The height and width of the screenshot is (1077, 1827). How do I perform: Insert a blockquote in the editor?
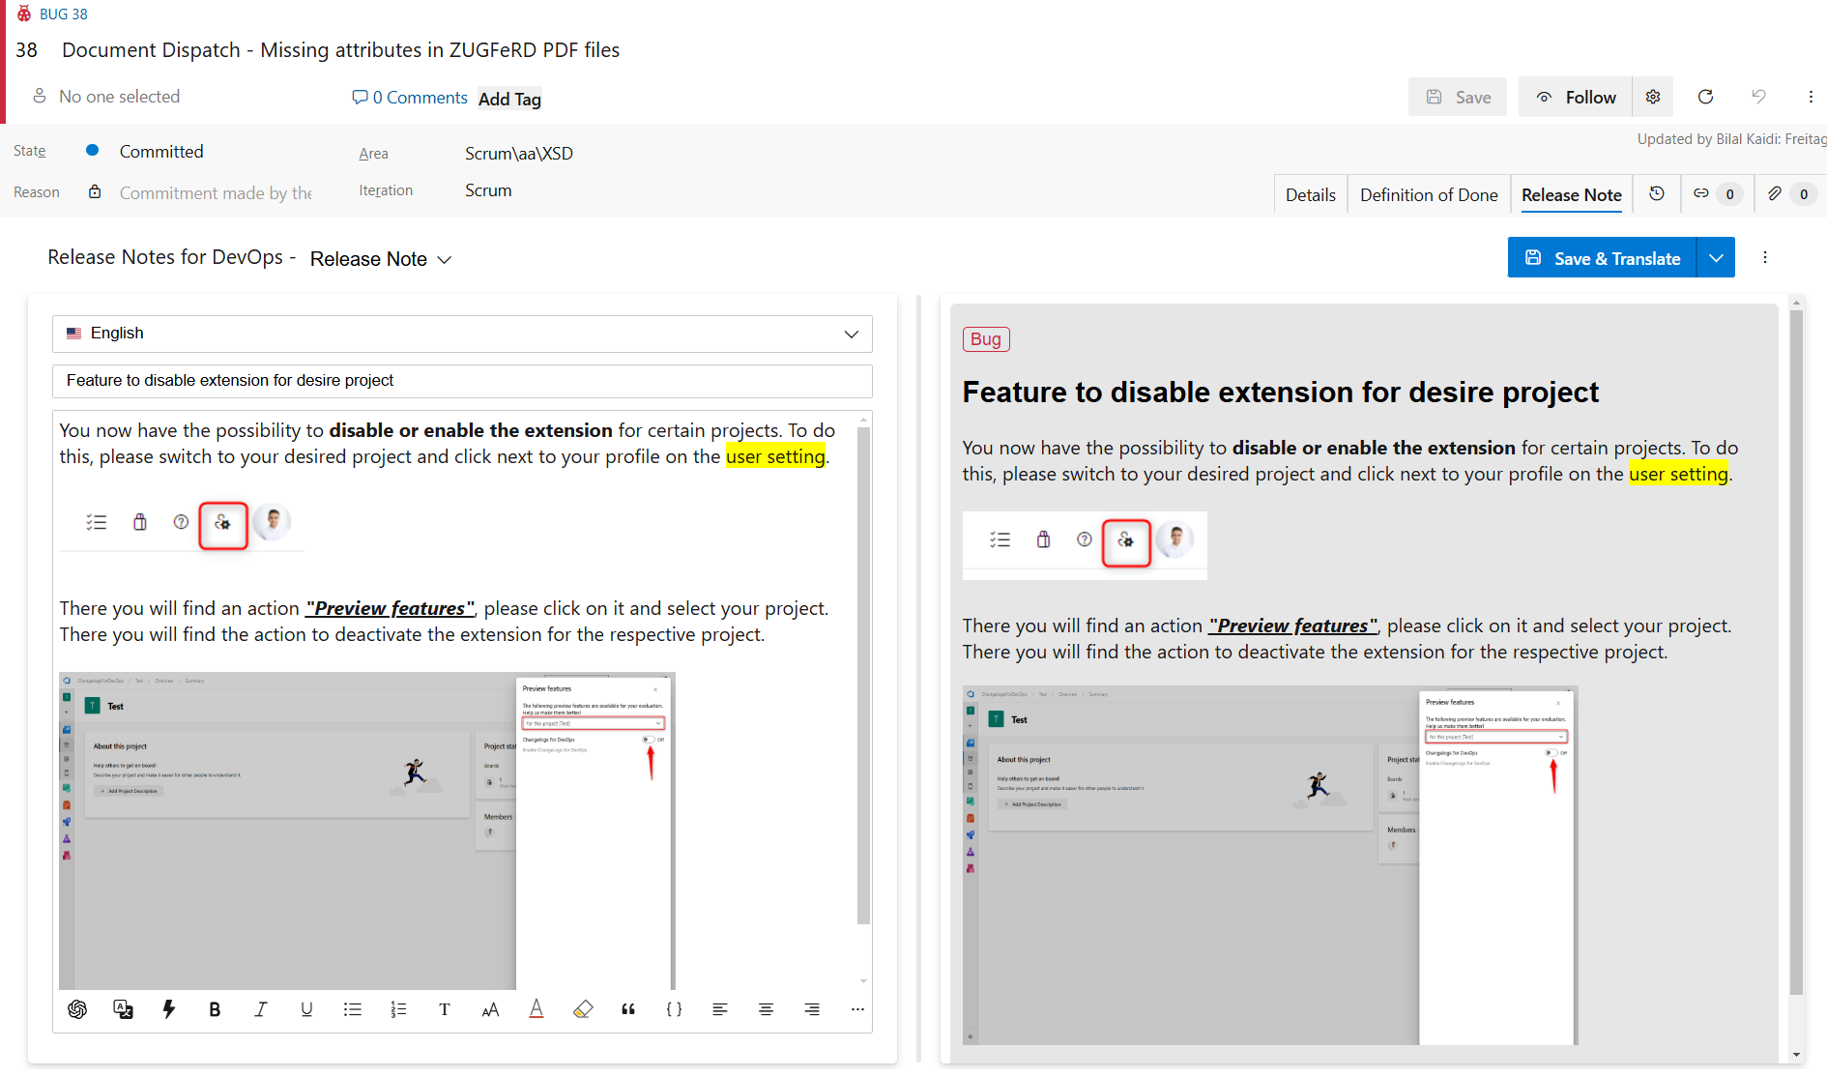pyautogui.click(x=627, y=1009)
